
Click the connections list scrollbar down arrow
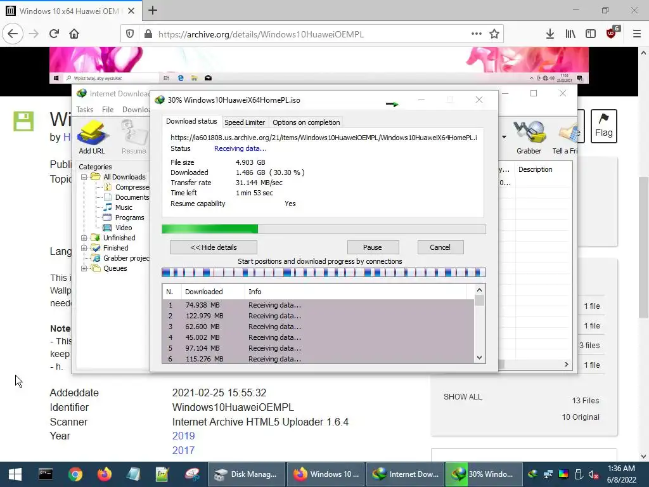[479, 358]
